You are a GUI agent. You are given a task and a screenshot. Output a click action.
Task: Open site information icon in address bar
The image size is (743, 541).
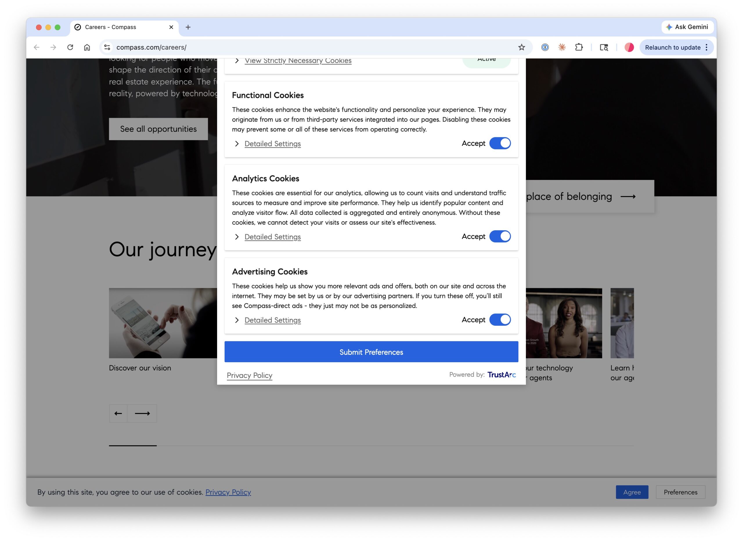pyautogui.click(x=107, y=47)
